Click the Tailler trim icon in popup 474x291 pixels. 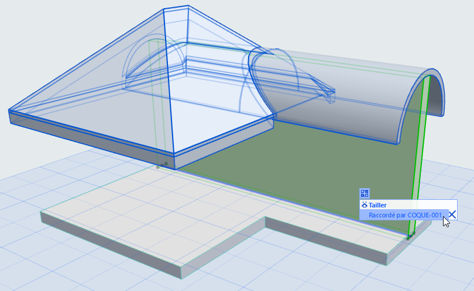(x=365, y=205)
